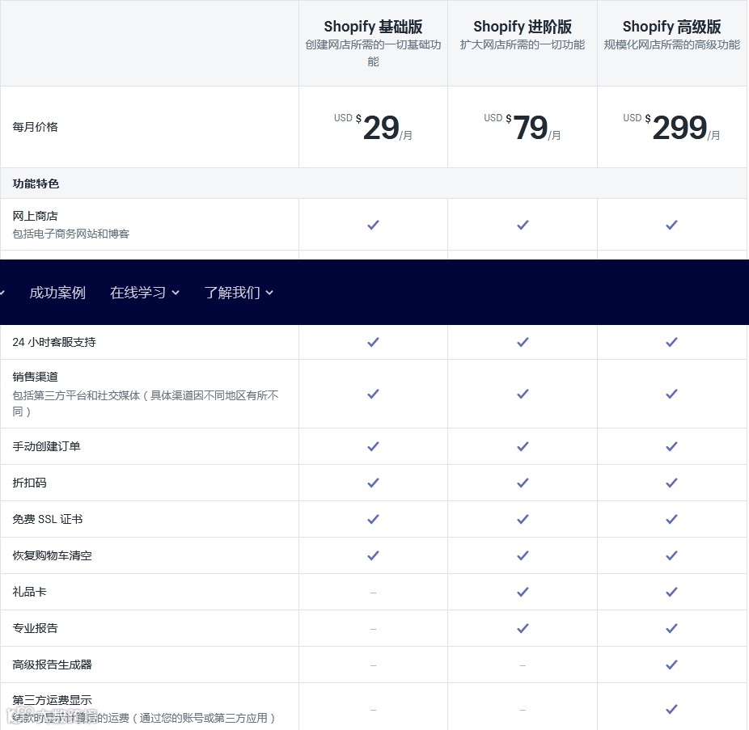The image size is (749, 730).
Task: Click the 免费 SSL 证书 label
Action: click(48, 519)
